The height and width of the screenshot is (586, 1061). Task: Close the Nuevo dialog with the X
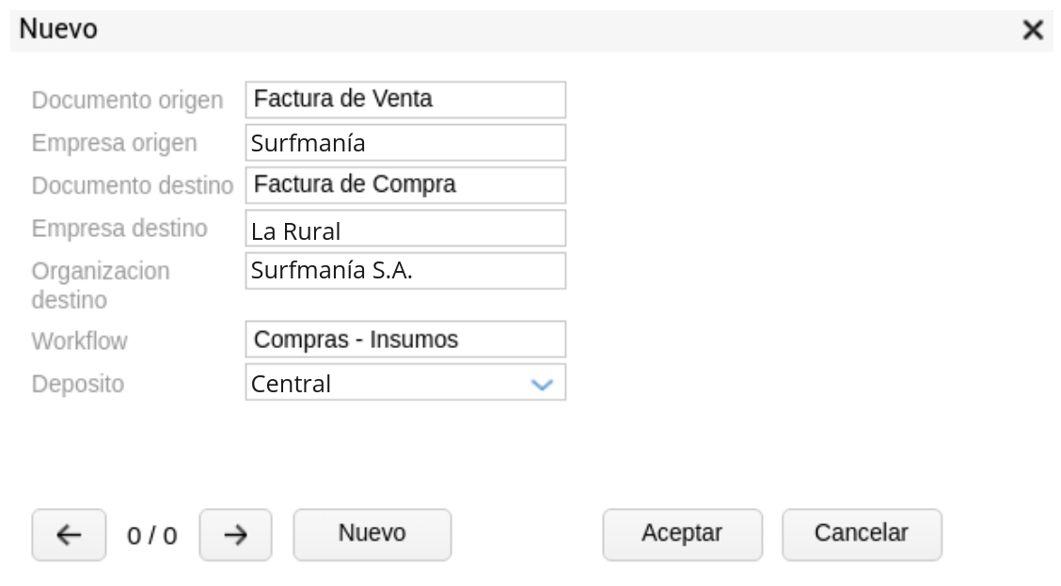point(1033,30)
